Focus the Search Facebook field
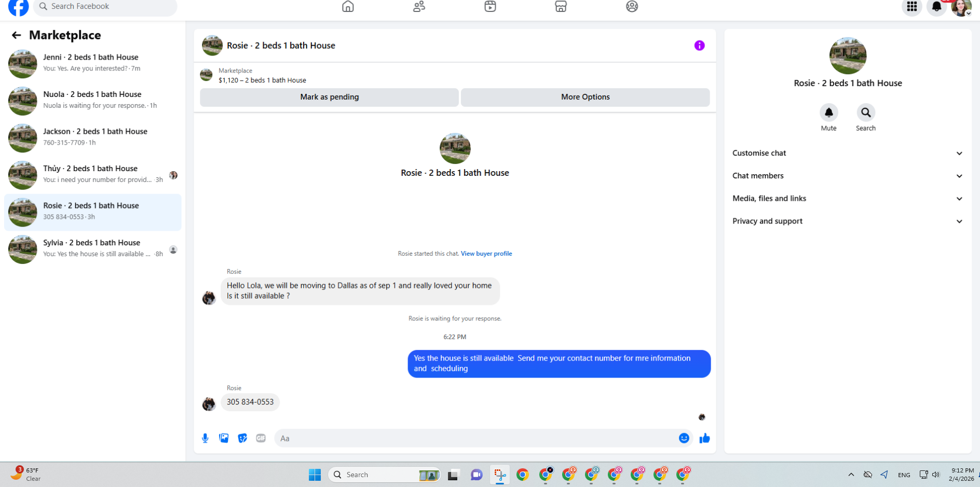 105,7
